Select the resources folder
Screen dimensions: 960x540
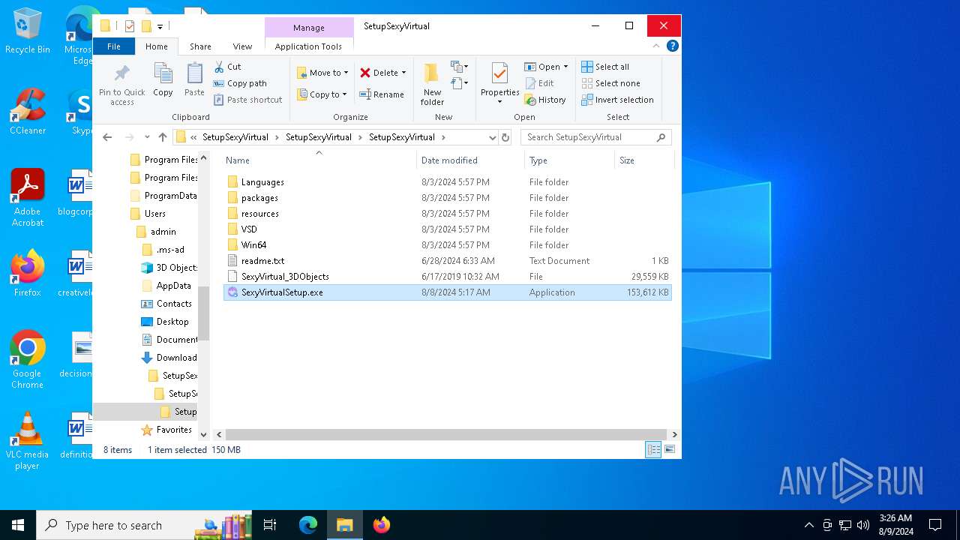[x=260, y=214]
